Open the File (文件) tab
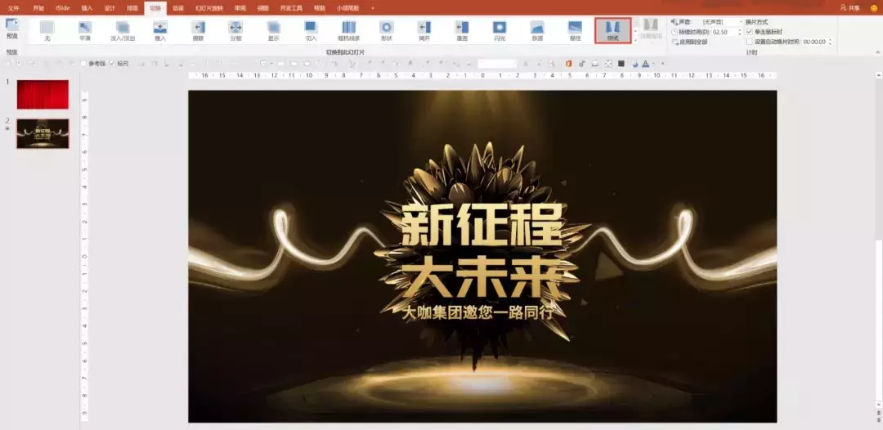 tap(14, 8)
